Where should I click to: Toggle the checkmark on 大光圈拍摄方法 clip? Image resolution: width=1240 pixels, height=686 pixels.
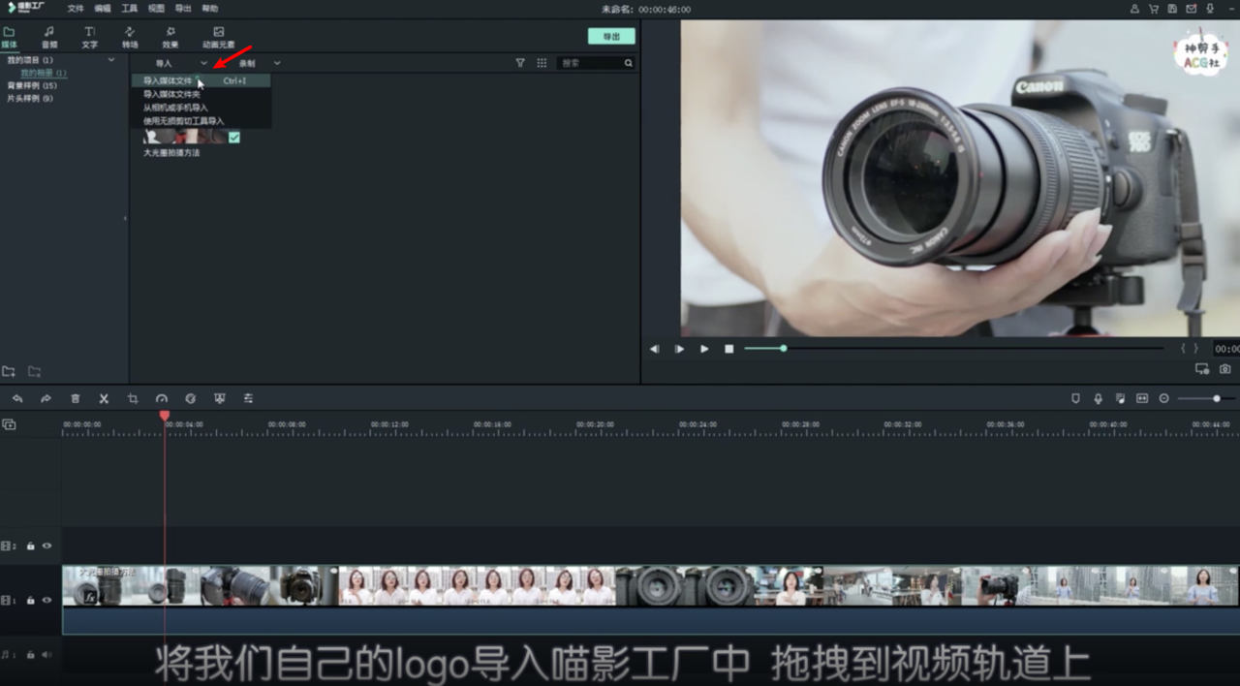click(233, 138)
